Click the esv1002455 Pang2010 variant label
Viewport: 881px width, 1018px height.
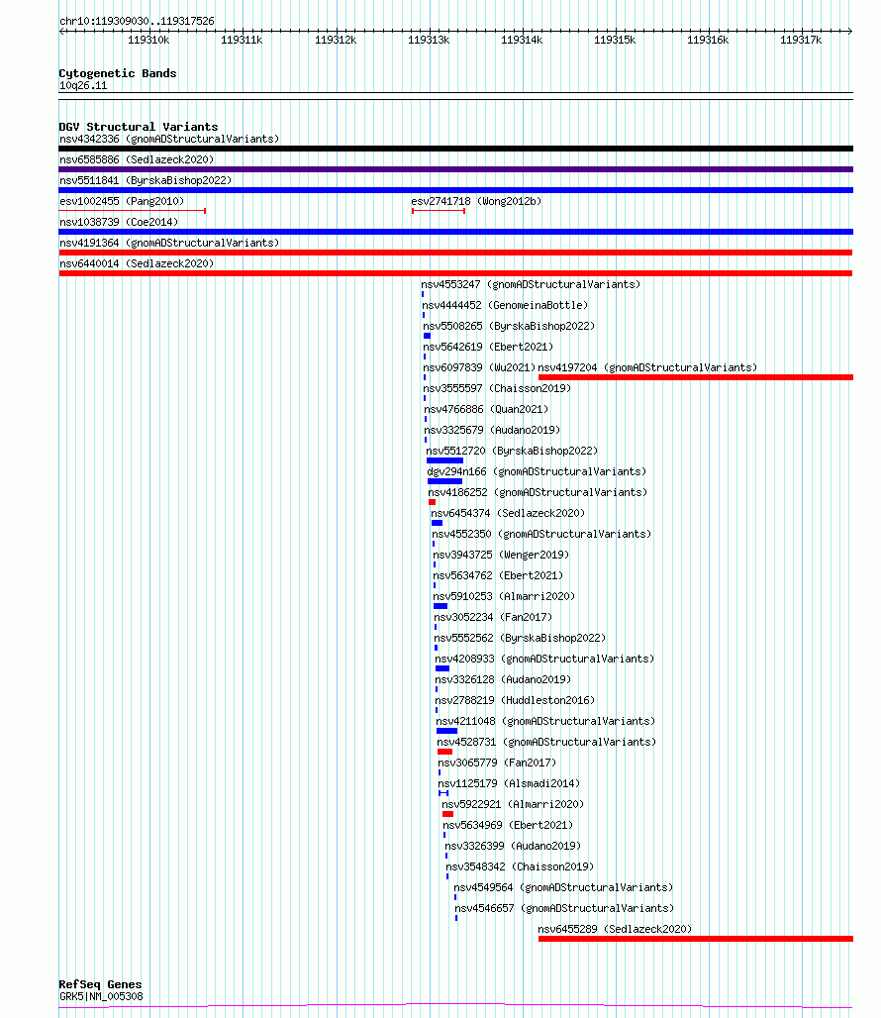122,201
